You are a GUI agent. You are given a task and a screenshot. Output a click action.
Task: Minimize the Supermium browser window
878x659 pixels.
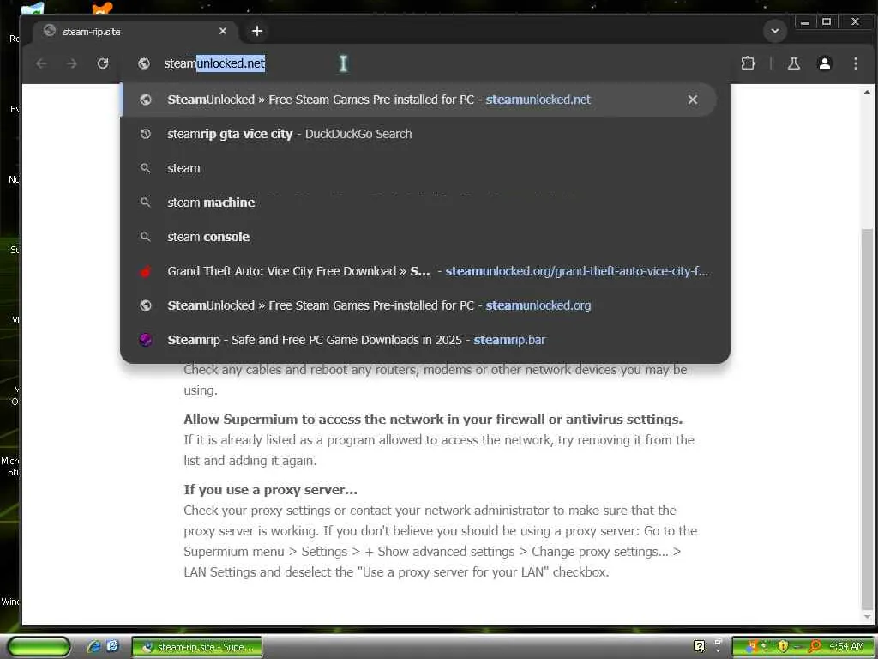[x=804, y=22]
